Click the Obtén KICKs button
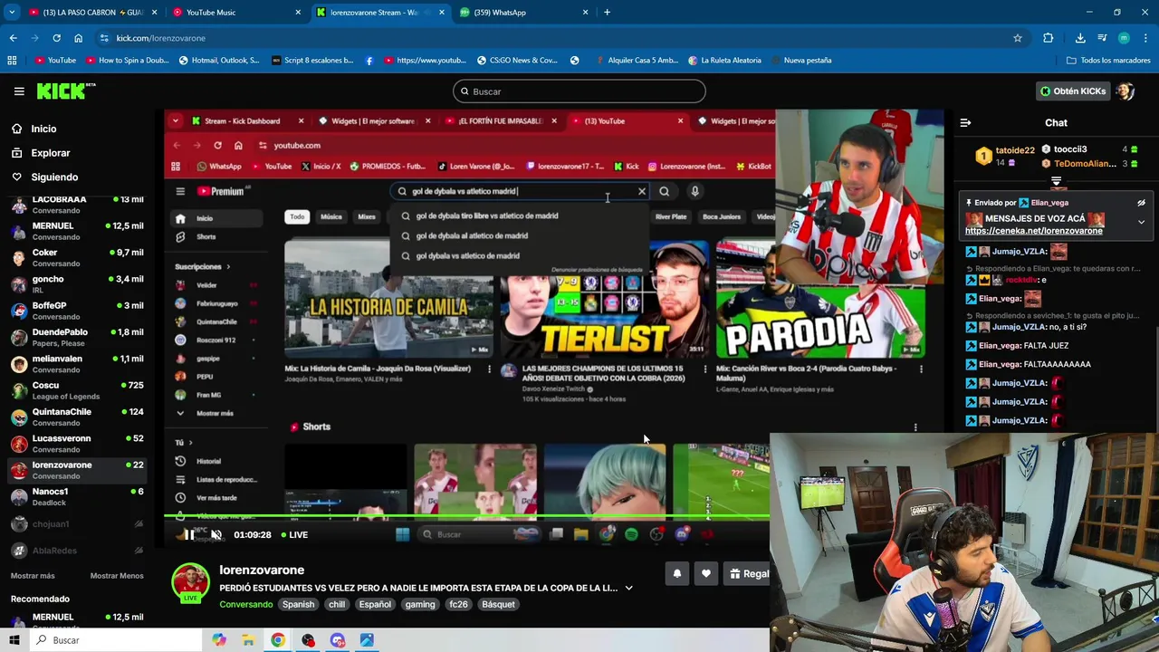The height and width of the screenshot is (652, 1159). pos(1073,91)
